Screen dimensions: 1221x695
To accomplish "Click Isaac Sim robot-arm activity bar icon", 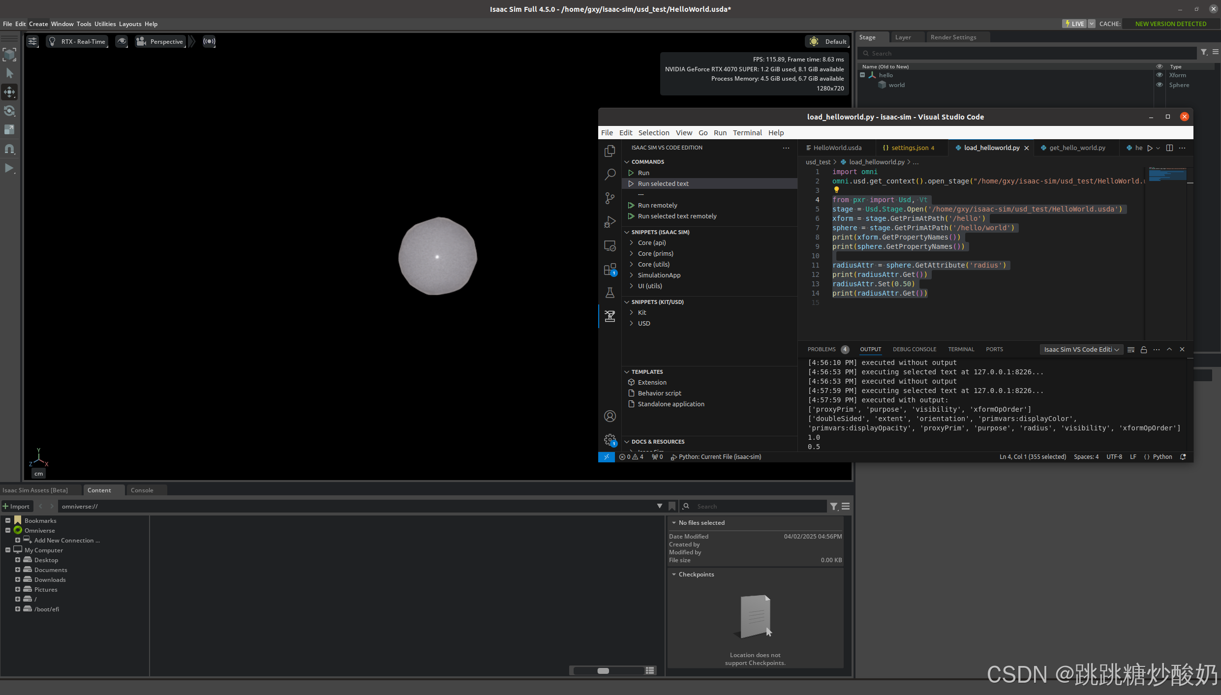I will click(610, 316).
